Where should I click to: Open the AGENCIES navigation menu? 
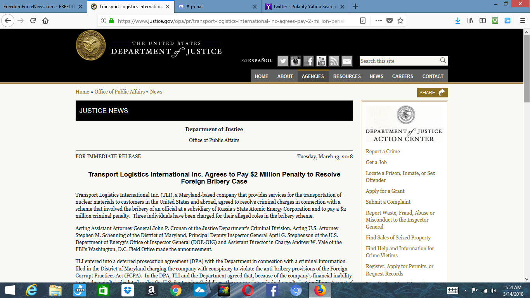pyautogui.click(x=313, y=76)
